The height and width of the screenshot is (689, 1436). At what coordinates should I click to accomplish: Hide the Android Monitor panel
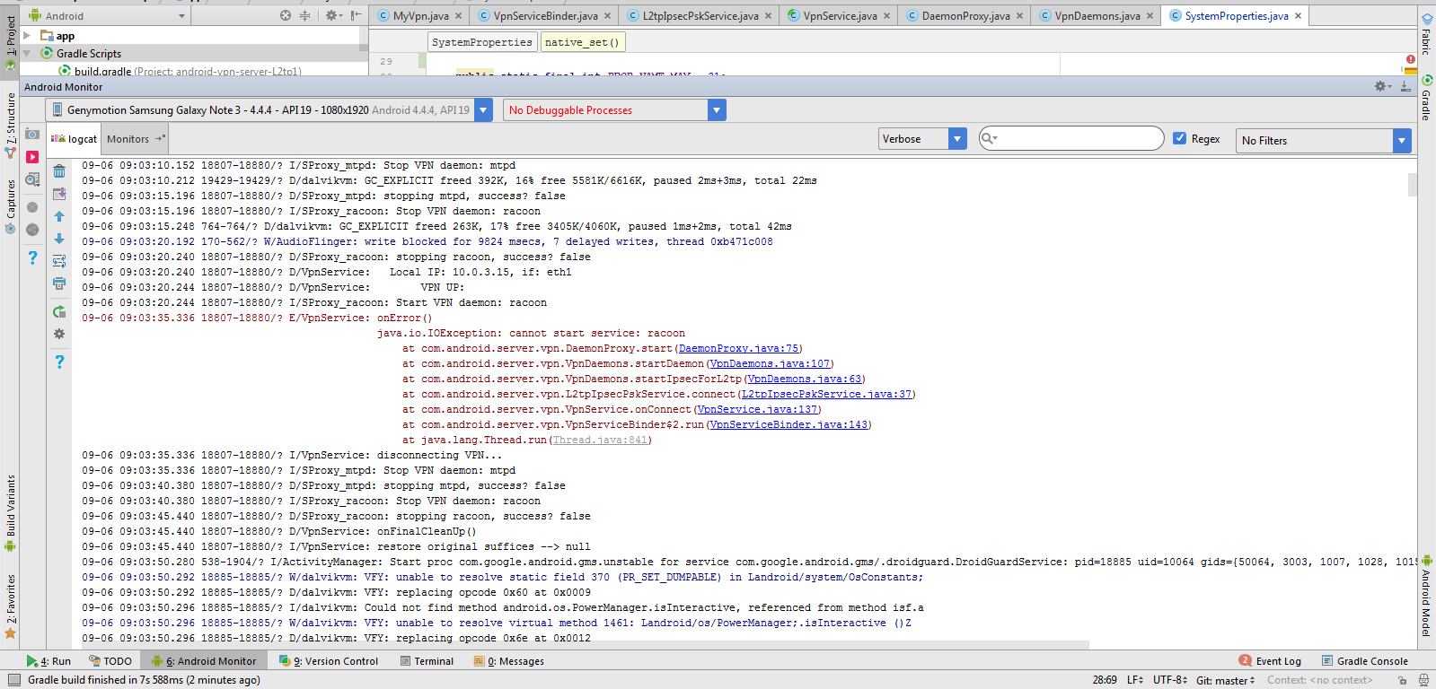pos(1405,86)
